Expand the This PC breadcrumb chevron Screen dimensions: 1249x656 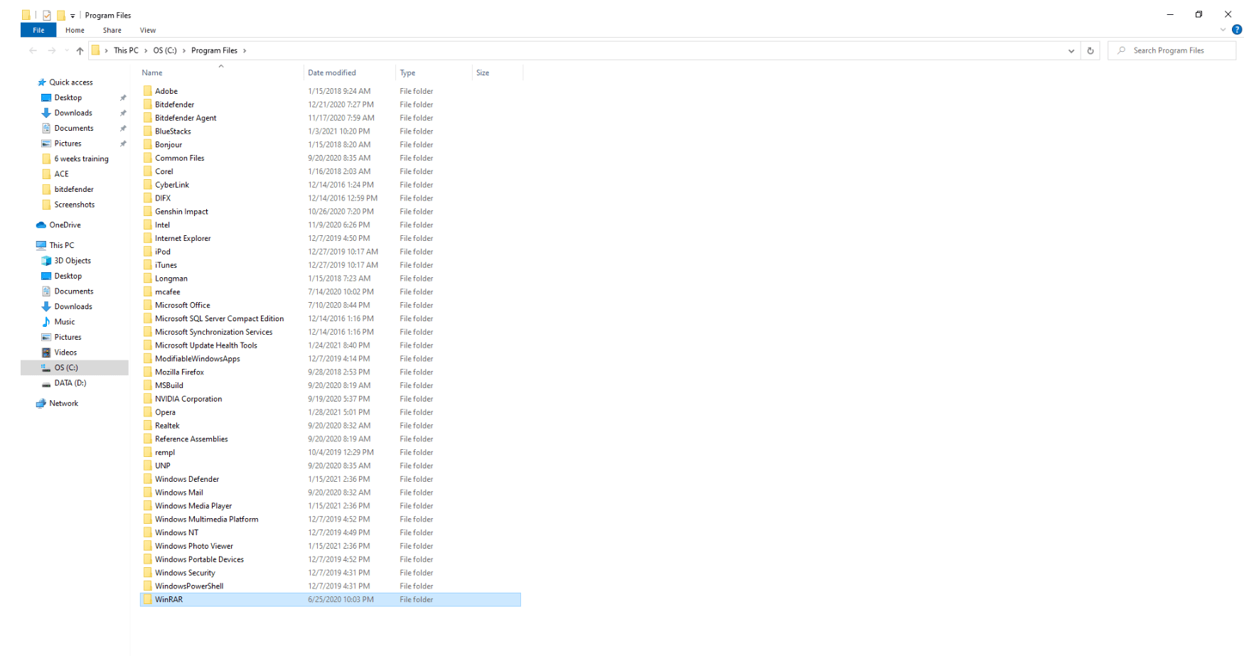[146, 50]
